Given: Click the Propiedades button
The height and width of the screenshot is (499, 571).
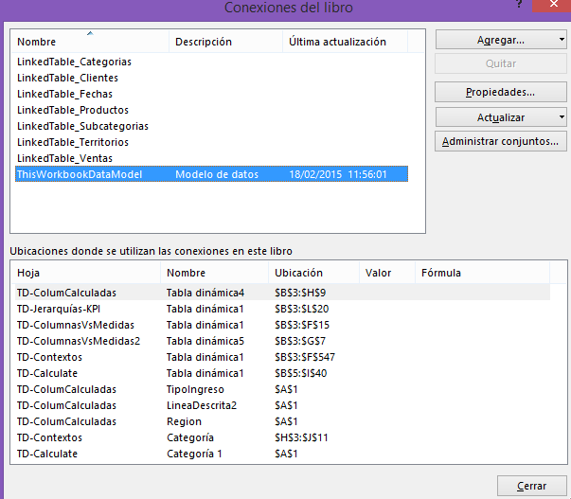Looking at the screenshot, I should pyautogui.click(x=500, y=92).
